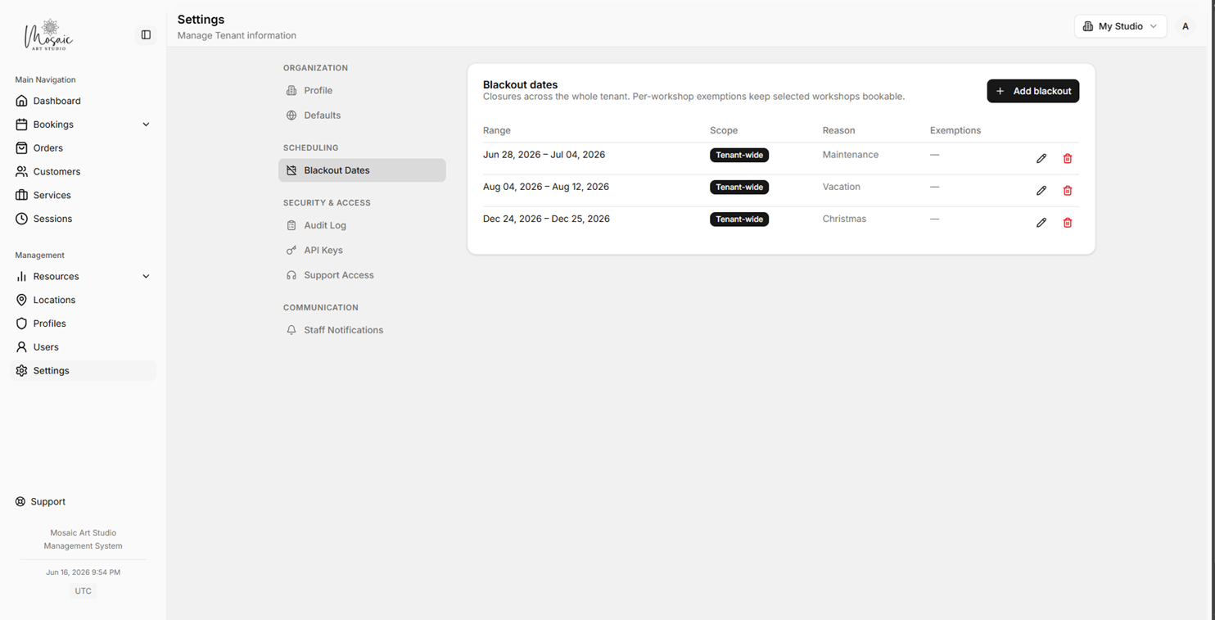This screenshot has width=1215, height=620.
Task: Click the Mosaic Art Studio logo
Action: [49, 34]
